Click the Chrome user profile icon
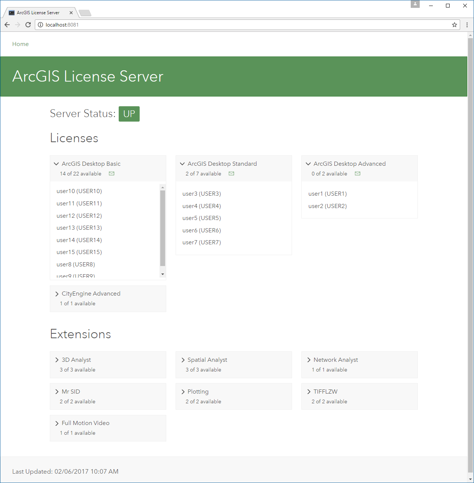The width and height of the screenshot is (474, 483). tap(415, 4)
